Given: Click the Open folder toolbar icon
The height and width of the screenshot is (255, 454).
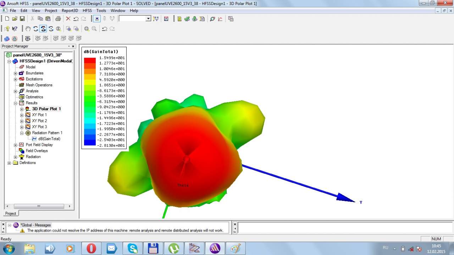Looking at the screenshot, I should (15, 19).
